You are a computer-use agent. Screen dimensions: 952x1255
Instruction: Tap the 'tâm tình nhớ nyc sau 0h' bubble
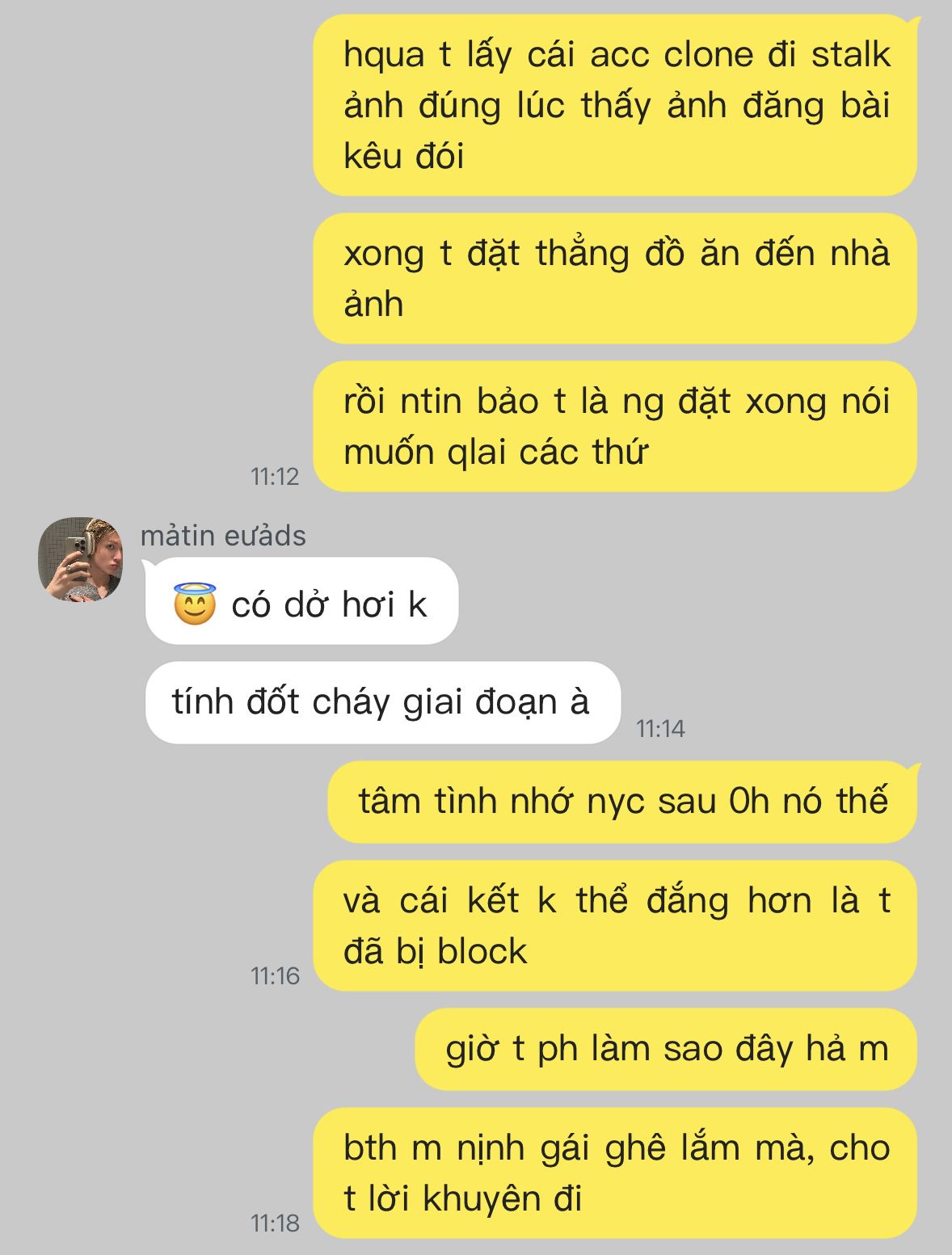(x=622, y=802)
